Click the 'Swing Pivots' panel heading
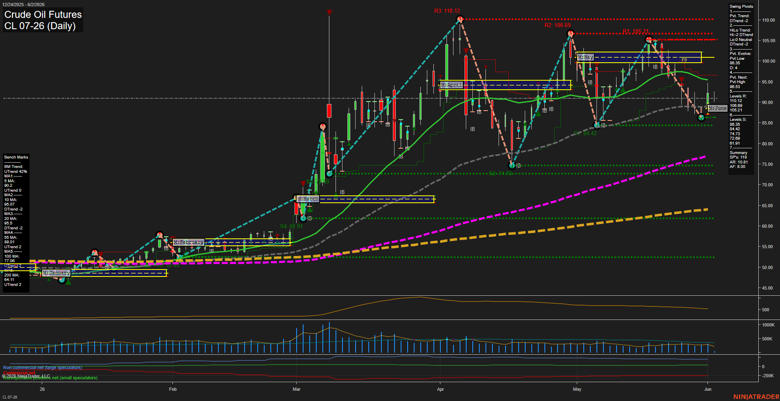This screenshot has width=780, height=401. click(741, 7)
